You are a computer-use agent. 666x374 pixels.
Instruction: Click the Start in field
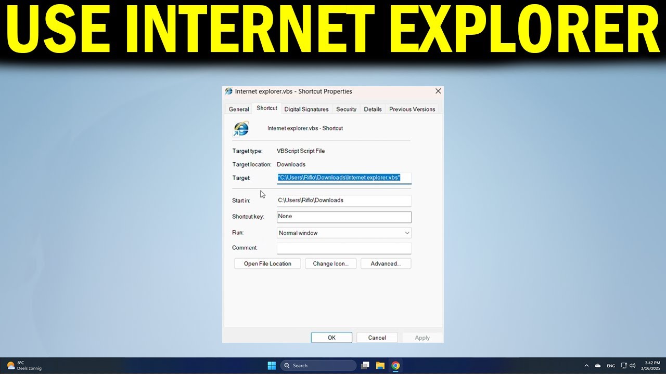344,200
